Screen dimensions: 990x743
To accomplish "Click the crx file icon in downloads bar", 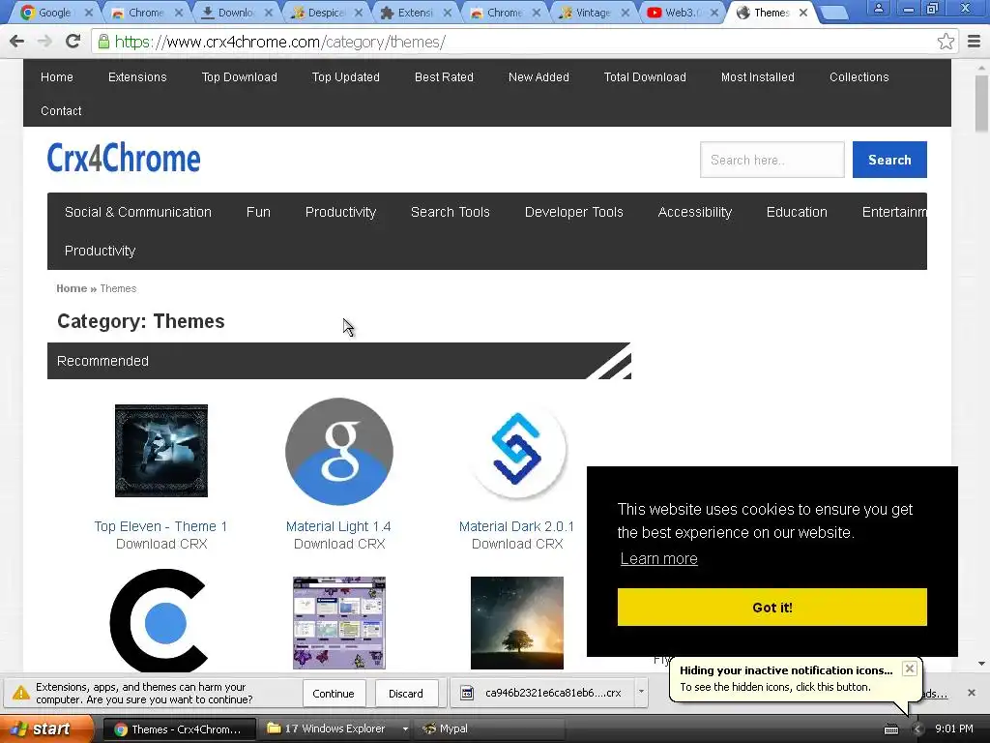I will [467, 693].
